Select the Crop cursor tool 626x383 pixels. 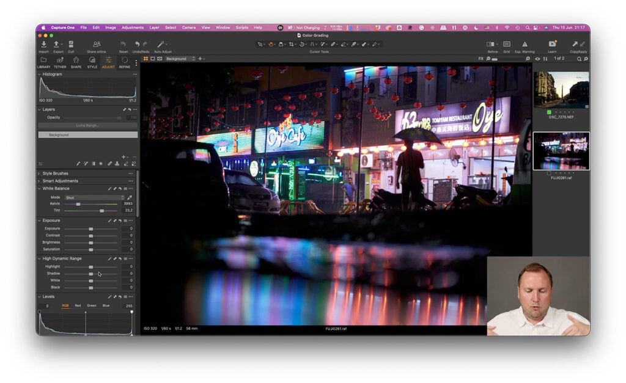point(292,44)
